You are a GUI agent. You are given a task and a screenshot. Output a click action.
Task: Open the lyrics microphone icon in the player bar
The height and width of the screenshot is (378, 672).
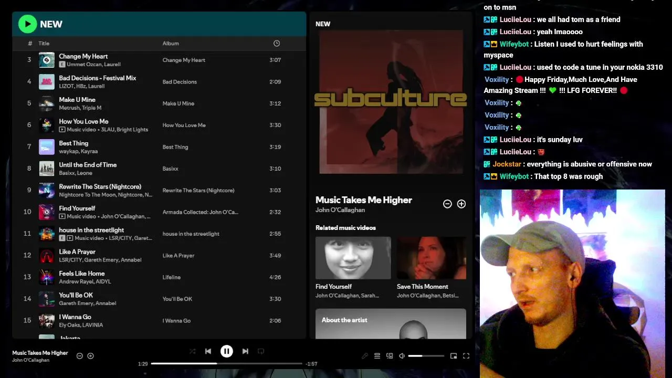point(365,356)
